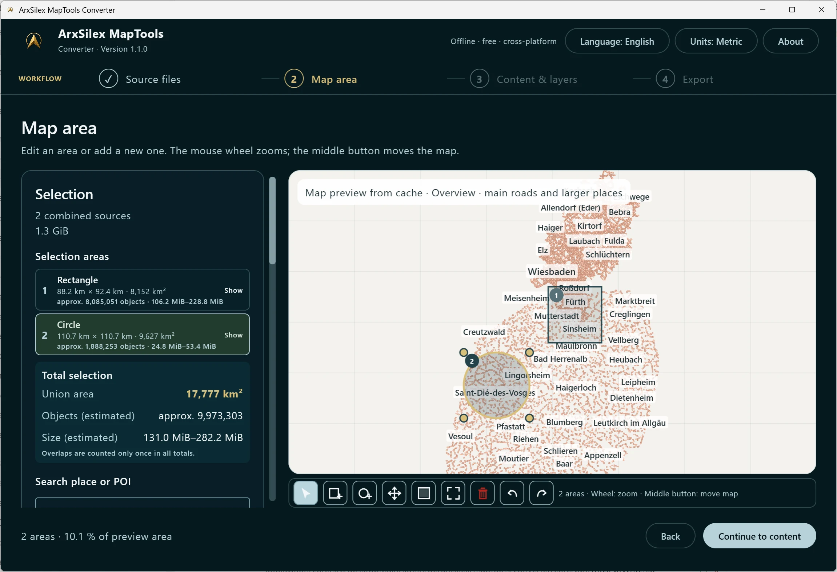Viewport: 837px width, 572px height.
Task: Show the Circle area on the map
Action: pyautogui.click(x=233, y=335)
